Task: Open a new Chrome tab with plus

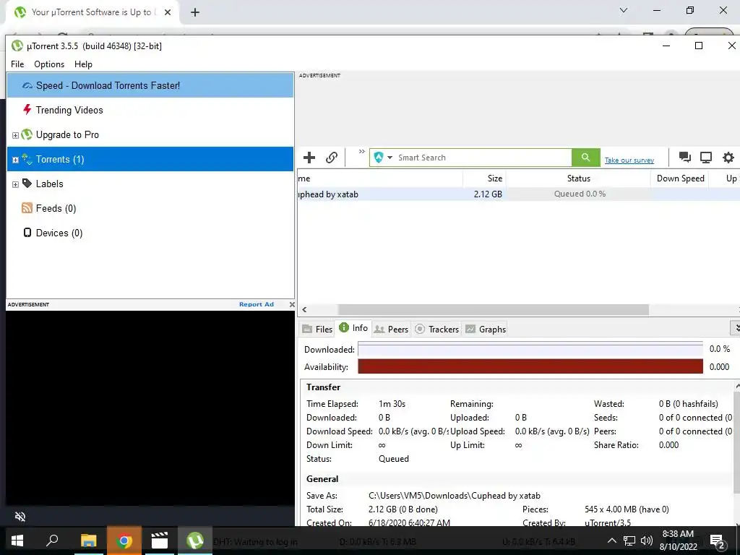Action: coord(195,13)
